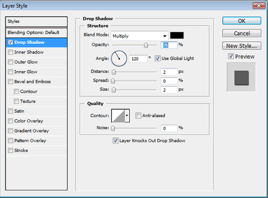This screenshot has width=268, height=198.
Task: Click the layer style preview thumbnail
Action: pos(241,78)
